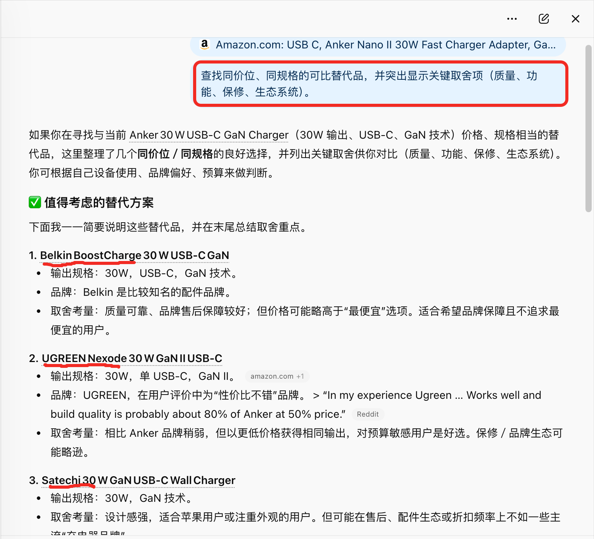Open the attached Anker Nano II page chip
The width and height of the screenshot is (594, 539).
(x=385, y=45)
